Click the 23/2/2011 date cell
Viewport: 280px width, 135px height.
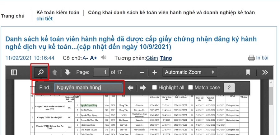[x=167, y=105]
